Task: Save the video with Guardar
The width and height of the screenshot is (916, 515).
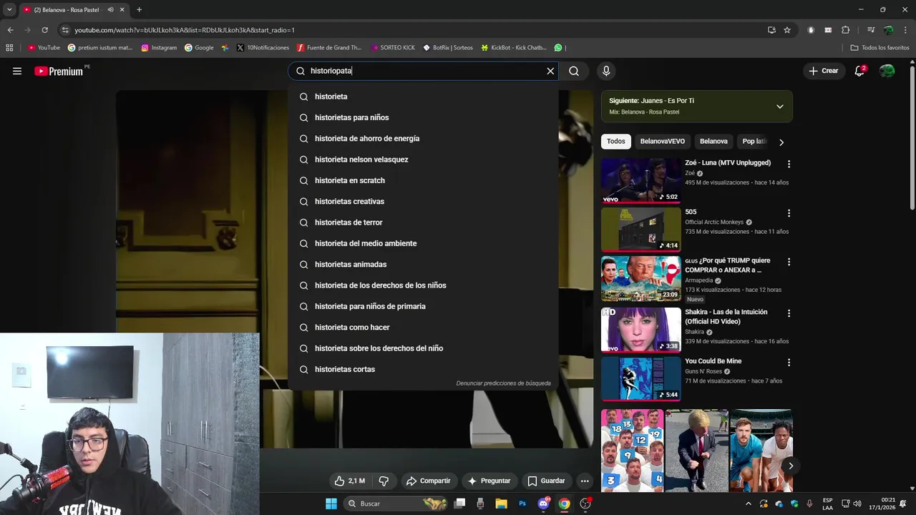Action: click(546, 481)
